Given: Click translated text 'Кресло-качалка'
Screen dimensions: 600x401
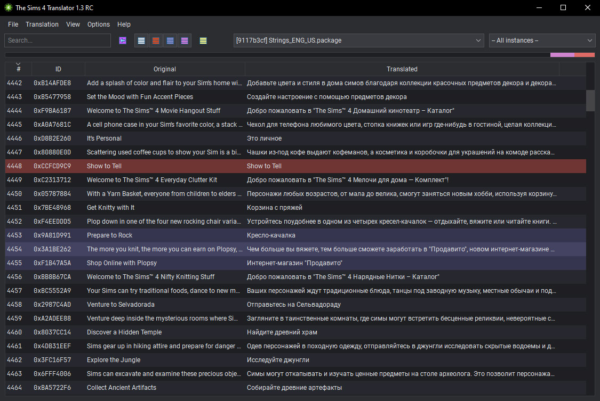Looking at the screenshot, I should [x=271, y=235].
